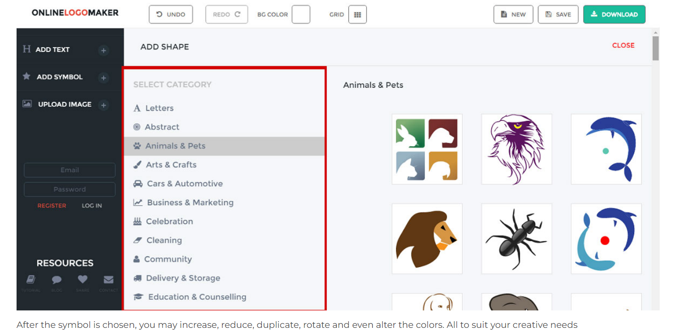
Task: Open the tutorial book icon in Resources
Action: (31, 280)
